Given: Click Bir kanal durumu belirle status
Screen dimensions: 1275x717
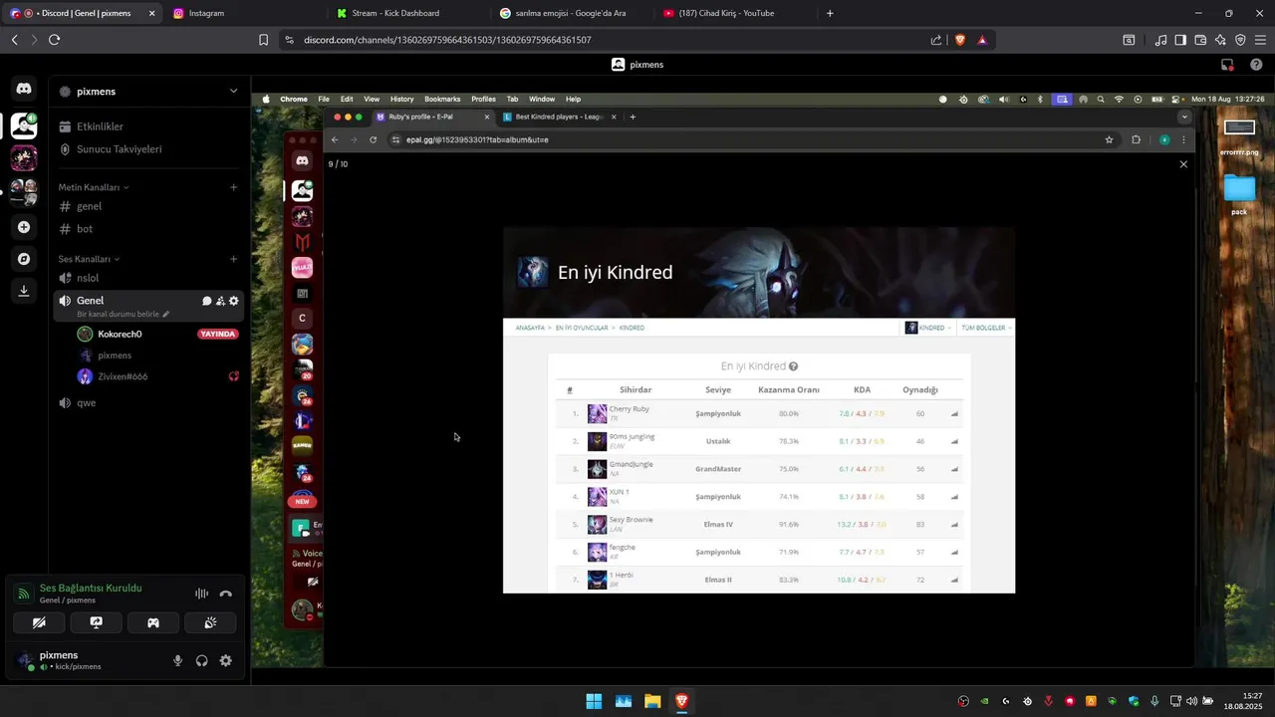Looking at the screenshot, I should tap(123, 314).
